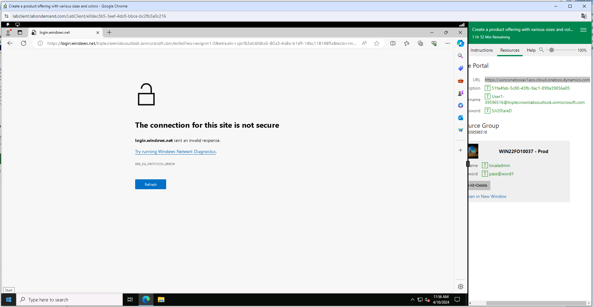The image size is (593, 307).
Task: Select the Resources tab
Action: click(x=510, y=50)
